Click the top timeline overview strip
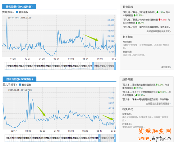 pos(60,66)
